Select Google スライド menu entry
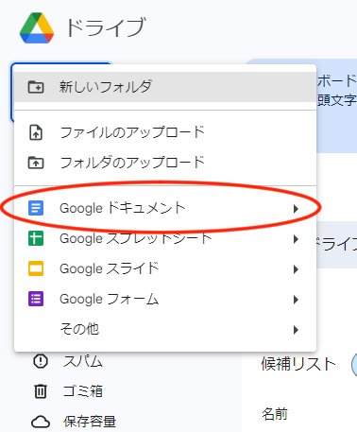This screenshot has height=432, width=357. click(165, 268)
